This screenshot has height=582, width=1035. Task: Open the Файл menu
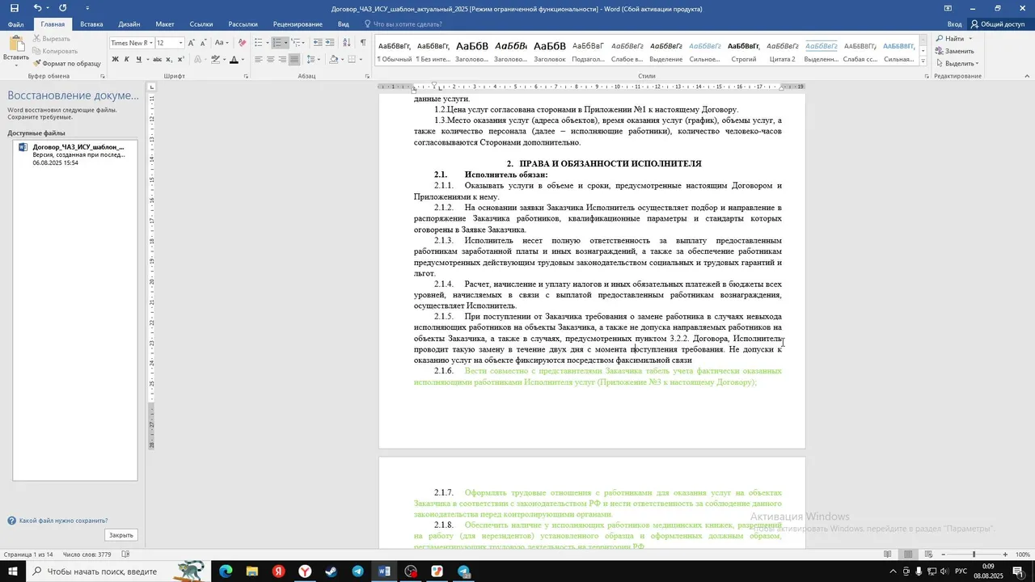[x=15, y=24]
